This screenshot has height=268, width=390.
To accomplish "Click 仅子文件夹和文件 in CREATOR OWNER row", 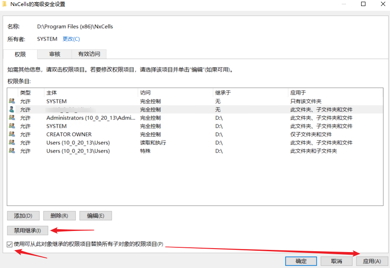I will coord(311,134).
